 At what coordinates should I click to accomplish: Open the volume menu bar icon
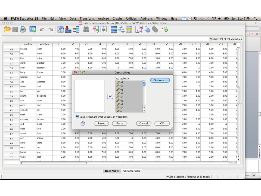[219, 19]
